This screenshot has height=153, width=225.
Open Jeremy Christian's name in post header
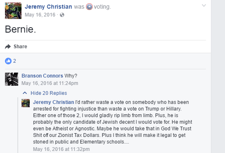(48, 7)
